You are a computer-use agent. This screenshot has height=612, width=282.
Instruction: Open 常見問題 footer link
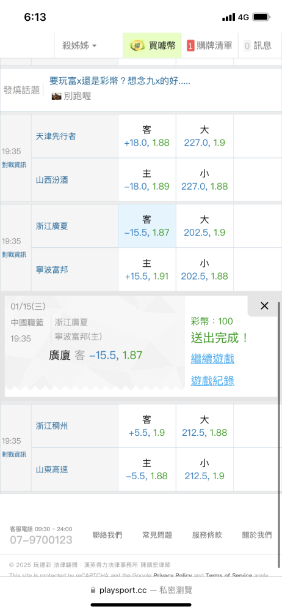coord(157,535)
